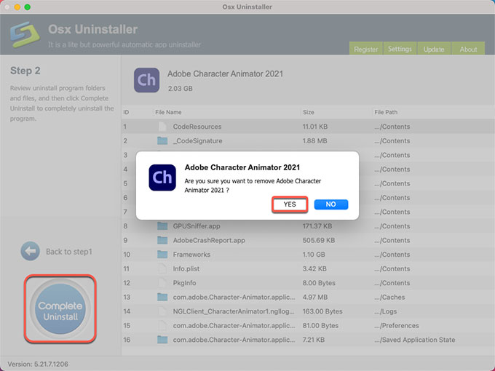Open the About tab
This screenshot has width=495, height=371.
tap(468, 49)
